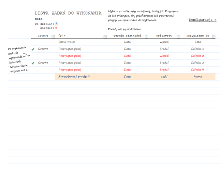Screen dimensions: 220x169
Task: Click the 'Priorytet' header label
Action: click(x=164, y=36)
